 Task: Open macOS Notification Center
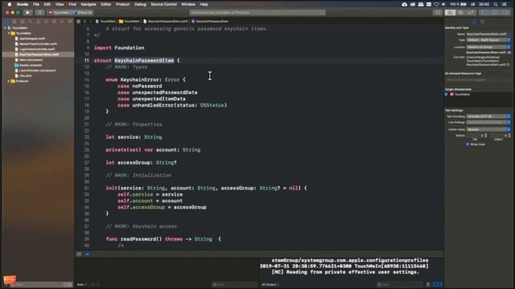click(505, 4)
